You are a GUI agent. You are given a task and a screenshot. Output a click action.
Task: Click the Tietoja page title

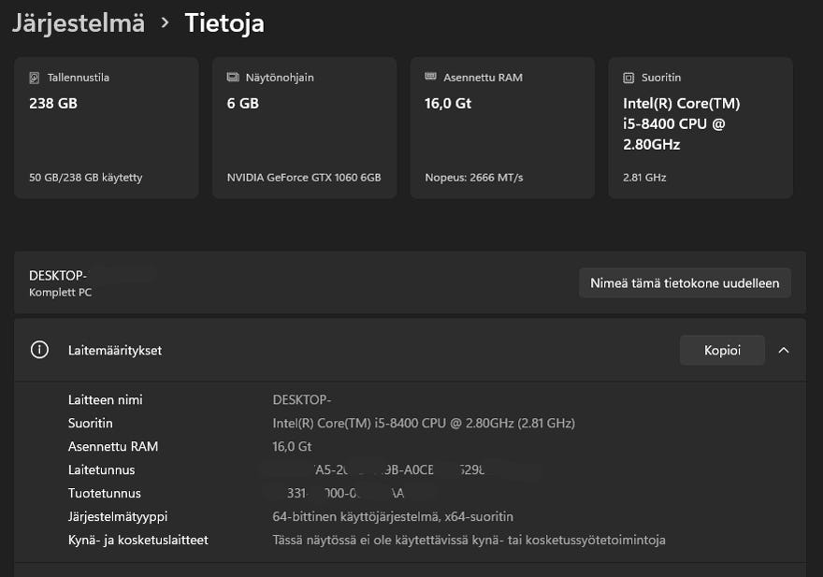[x=224, y=22]
